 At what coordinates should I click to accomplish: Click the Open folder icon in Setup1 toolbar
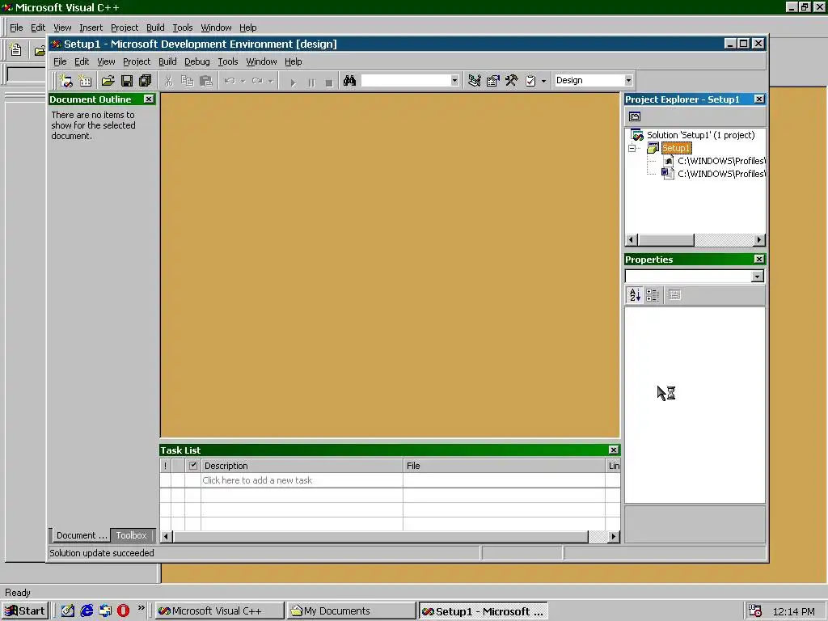point(108,81)
